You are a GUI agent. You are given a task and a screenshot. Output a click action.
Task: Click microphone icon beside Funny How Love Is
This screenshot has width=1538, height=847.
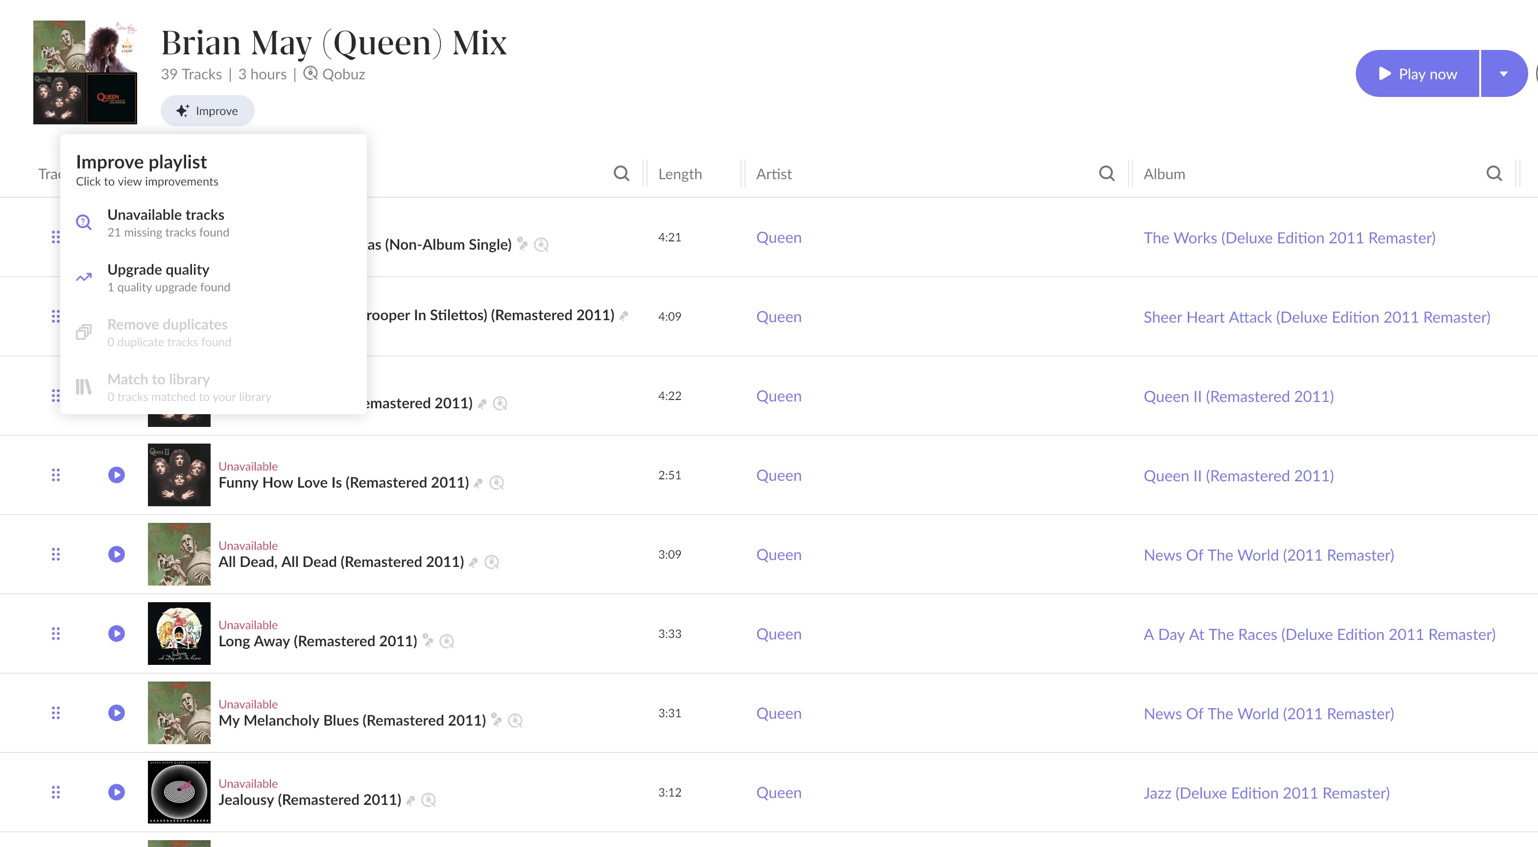coord(478,484)
